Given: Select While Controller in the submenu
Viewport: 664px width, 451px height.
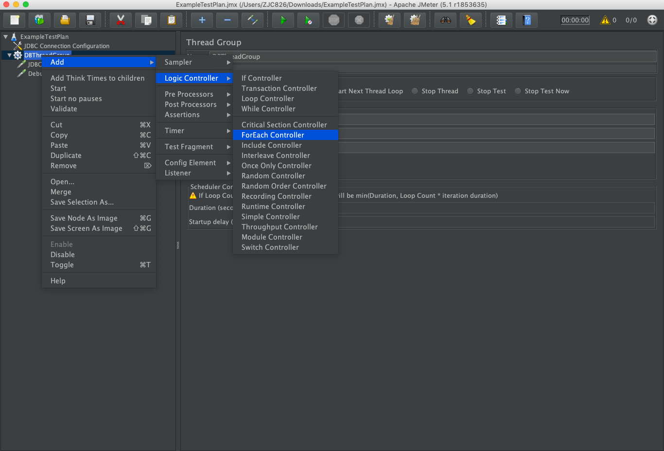Looking at the screenshot, I should pyautogui.click(x=285, y=109).
